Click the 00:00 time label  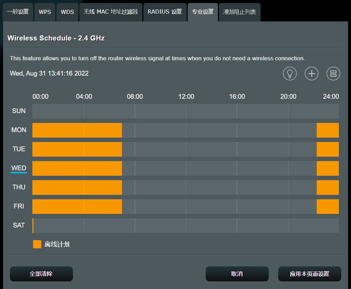[40, 96]
